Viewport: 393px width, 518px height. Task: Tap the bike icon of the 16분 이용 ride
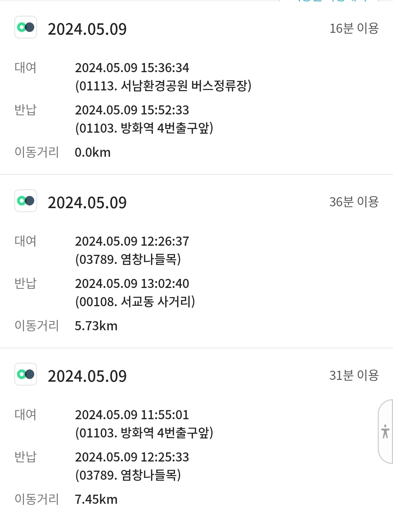25,27
